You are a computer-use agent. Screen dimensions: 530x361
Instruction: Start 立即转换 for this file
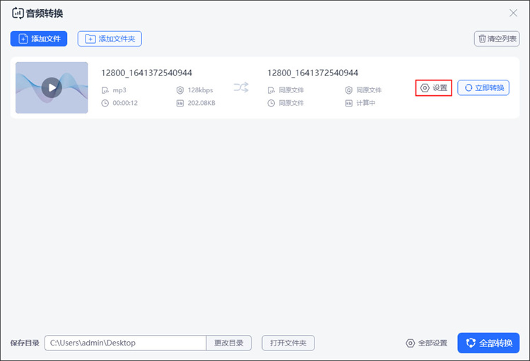483,87
